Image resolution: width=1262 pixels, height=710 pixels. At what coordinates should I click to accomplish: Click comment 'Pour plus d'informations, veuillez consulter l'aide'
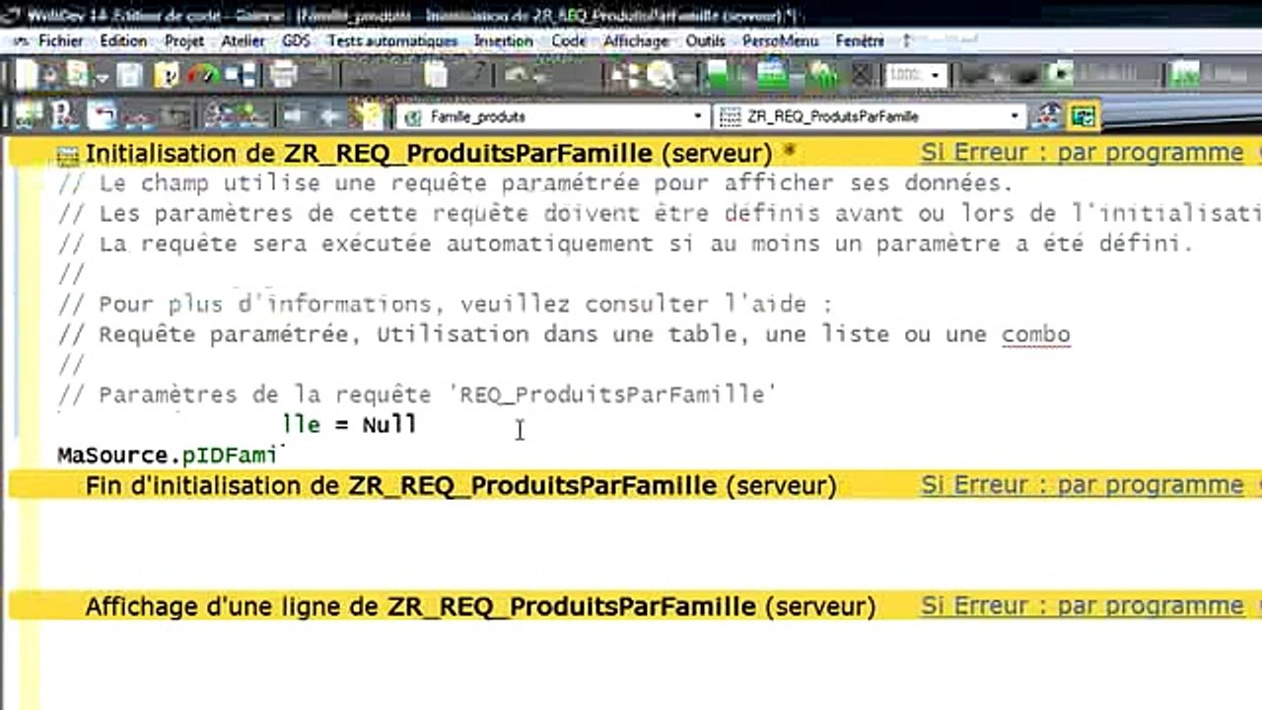click(x=446, y=304)
